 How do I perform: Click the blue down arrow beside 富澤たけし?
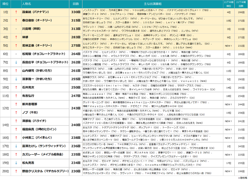point(16,146)
